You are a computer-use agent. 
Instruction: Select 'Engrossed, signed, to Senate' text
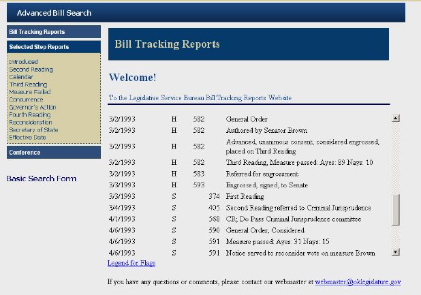pyautogui.click(x=267, y=185)
